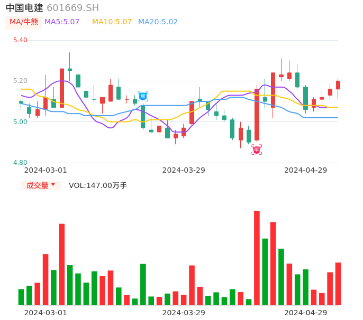
Task: Click the 2024-03-01 date under price chart
Action: tap(46, 171)
